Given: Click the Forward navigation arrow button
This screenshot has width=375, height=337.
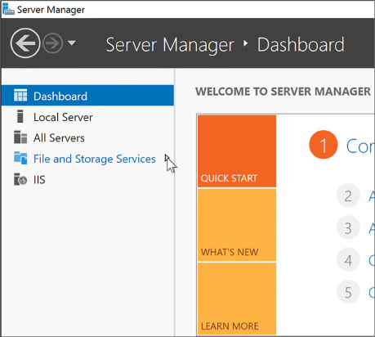Looking at the screenshot, I should point(53,43).
